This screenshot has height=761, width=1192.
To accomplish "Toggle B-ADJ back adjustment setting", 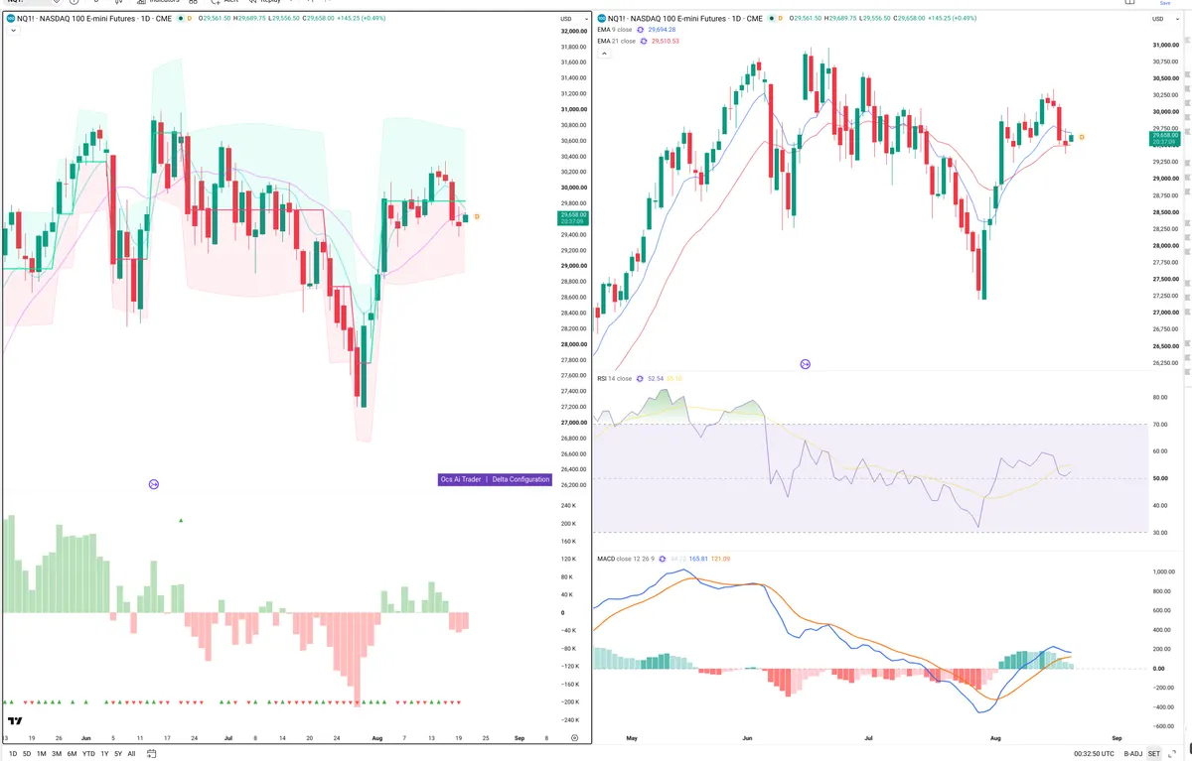I will 1133,754.
